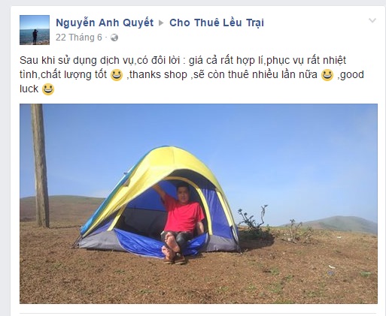Open the tent photo in the post
Screen dimensions: 386x316
click(x=199, y=203)
